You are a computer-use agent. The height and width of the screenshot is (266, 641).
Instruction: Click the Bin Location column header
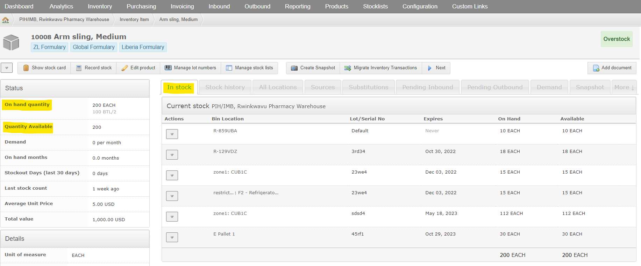228,119
